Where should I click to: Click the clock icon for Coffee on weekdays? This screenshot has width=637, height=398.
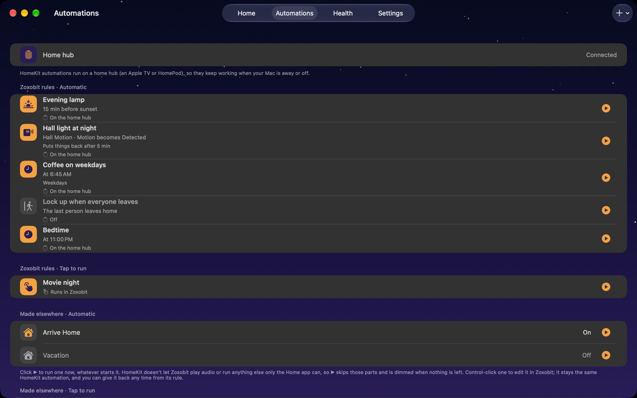coord(28,169)
